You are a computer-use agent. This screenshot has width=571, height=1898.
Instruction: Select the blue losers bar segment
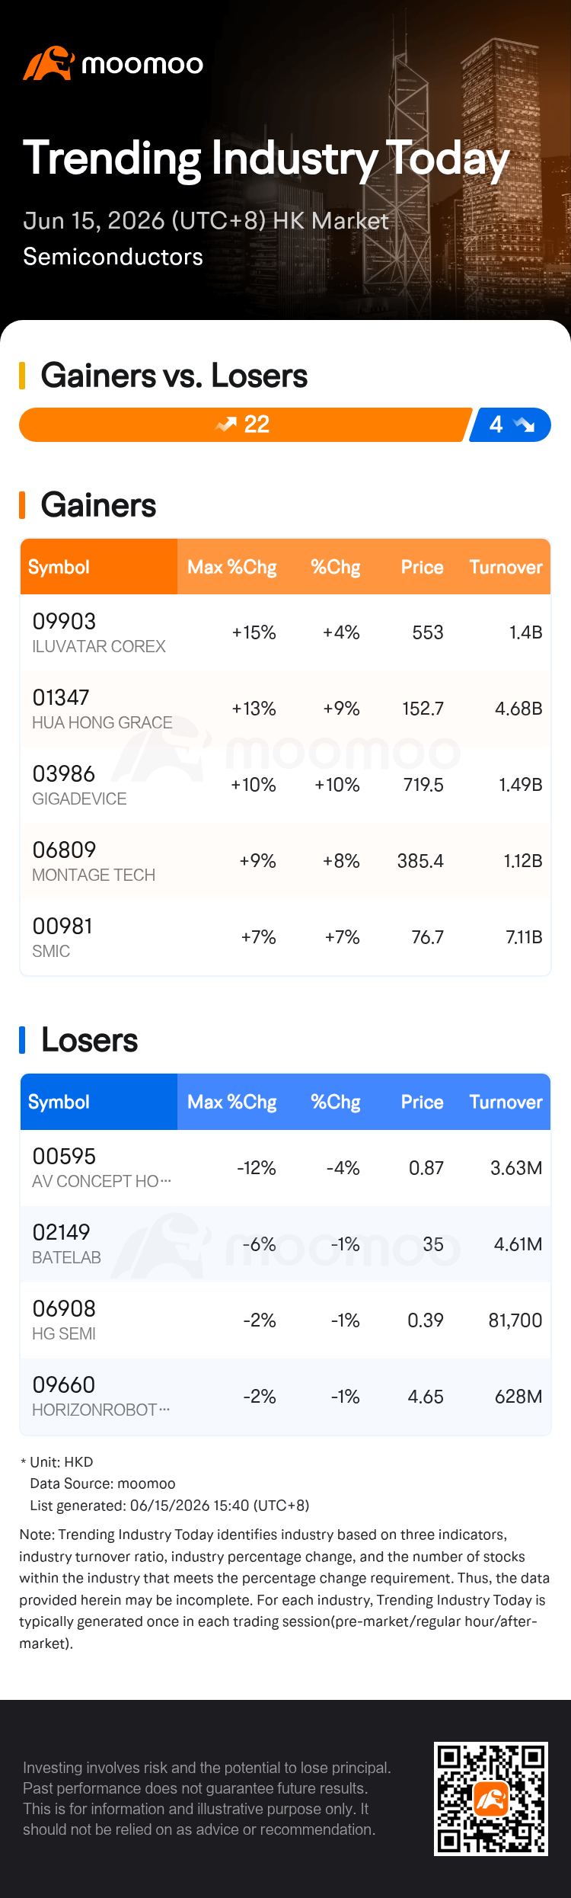click(x=510, y=424)
